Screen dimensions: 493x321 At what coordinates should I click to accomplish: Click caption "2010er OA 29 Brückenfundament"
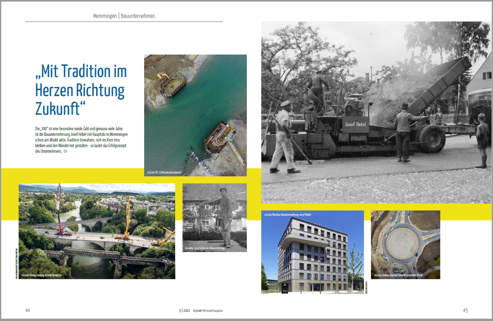(x=164, y=172)
